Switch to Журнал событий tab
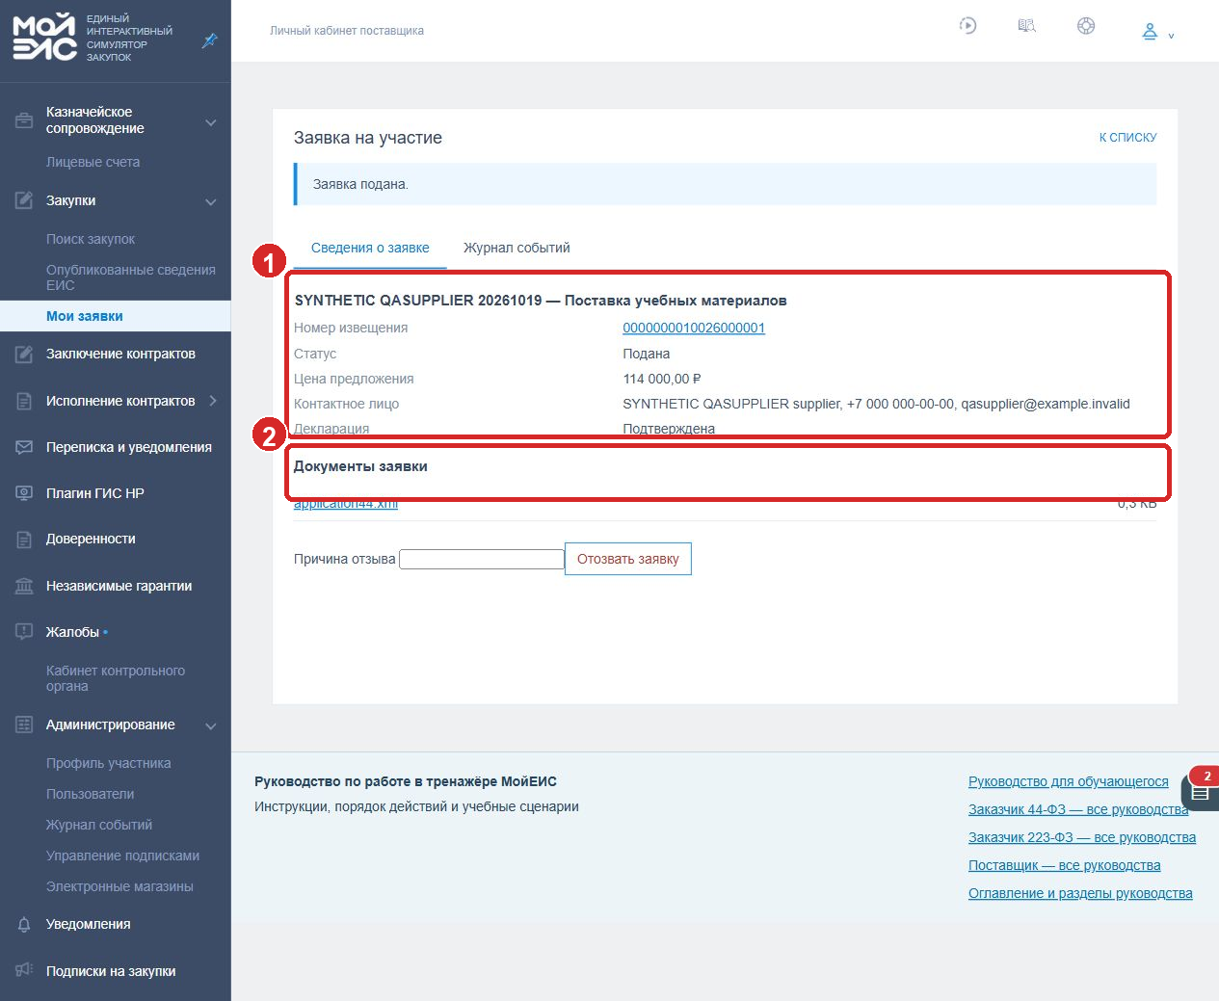Viewport: 1219px width, 1001px height. coord(517,248)
